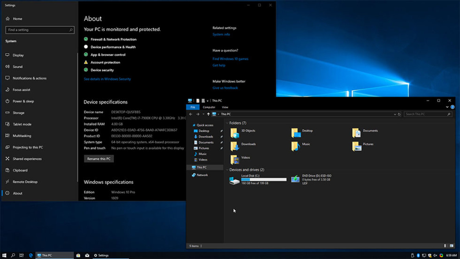Open address bar history dropdown
Screen dimensions: 460x259
click(395, 114)
